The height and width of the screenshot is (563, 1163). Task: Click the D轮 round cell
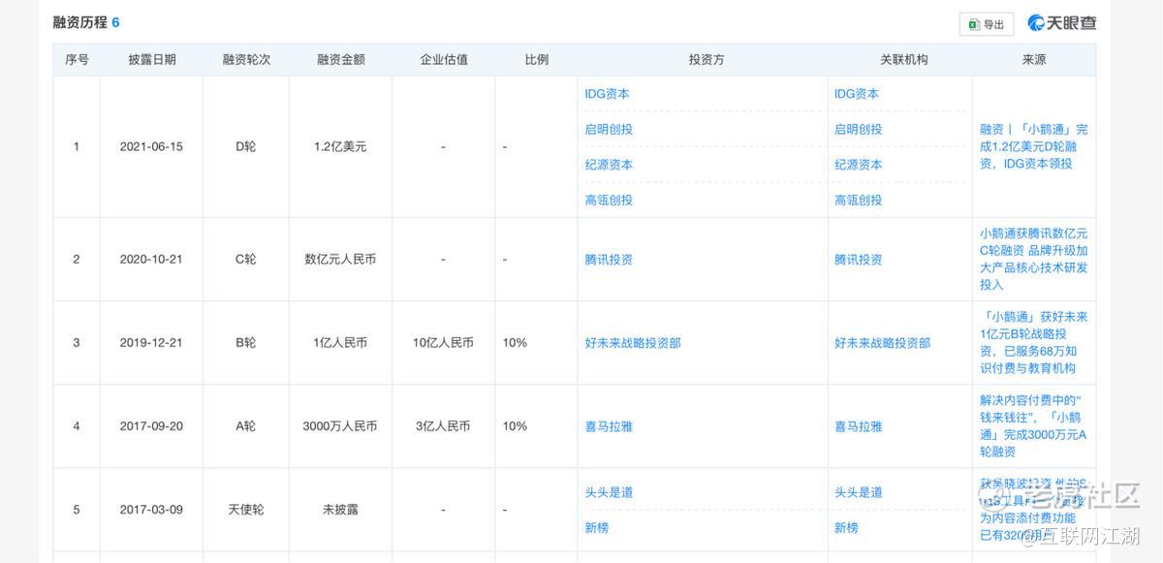[x=246, y=147]
